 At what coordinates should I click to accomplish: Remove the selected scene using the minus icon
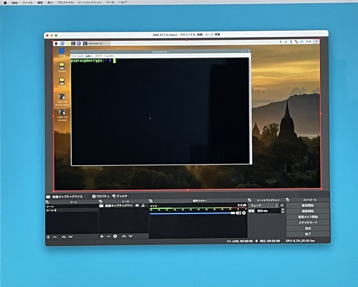click(54, 237)
